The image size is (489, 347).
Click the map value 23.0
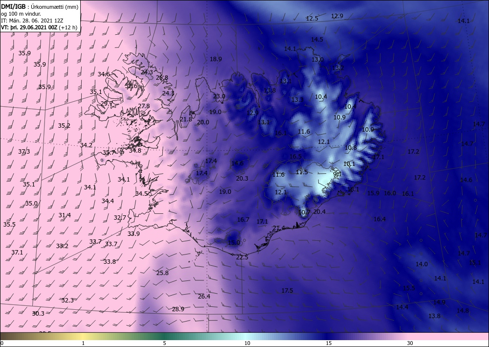tap(219, 96)
